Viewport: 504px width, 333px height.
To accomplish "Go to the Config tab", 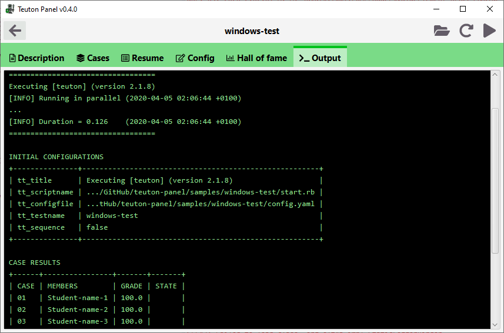I will pos(195,58).
